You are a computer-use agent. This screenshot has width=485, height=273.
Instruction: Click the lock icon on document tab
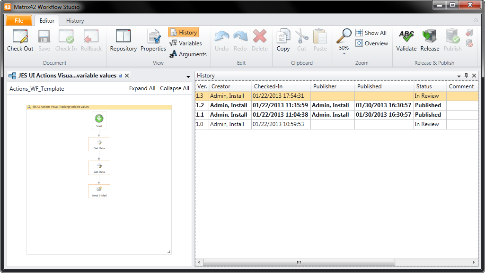(x=121, y=76)
